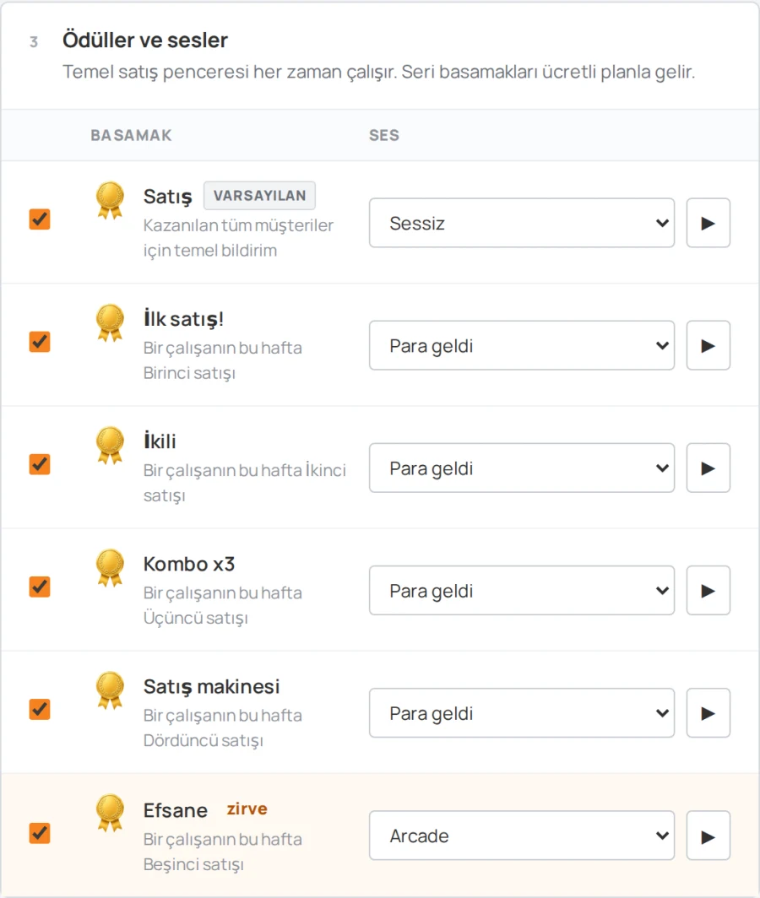
Task: Click the SES column header
Action: 384,135
